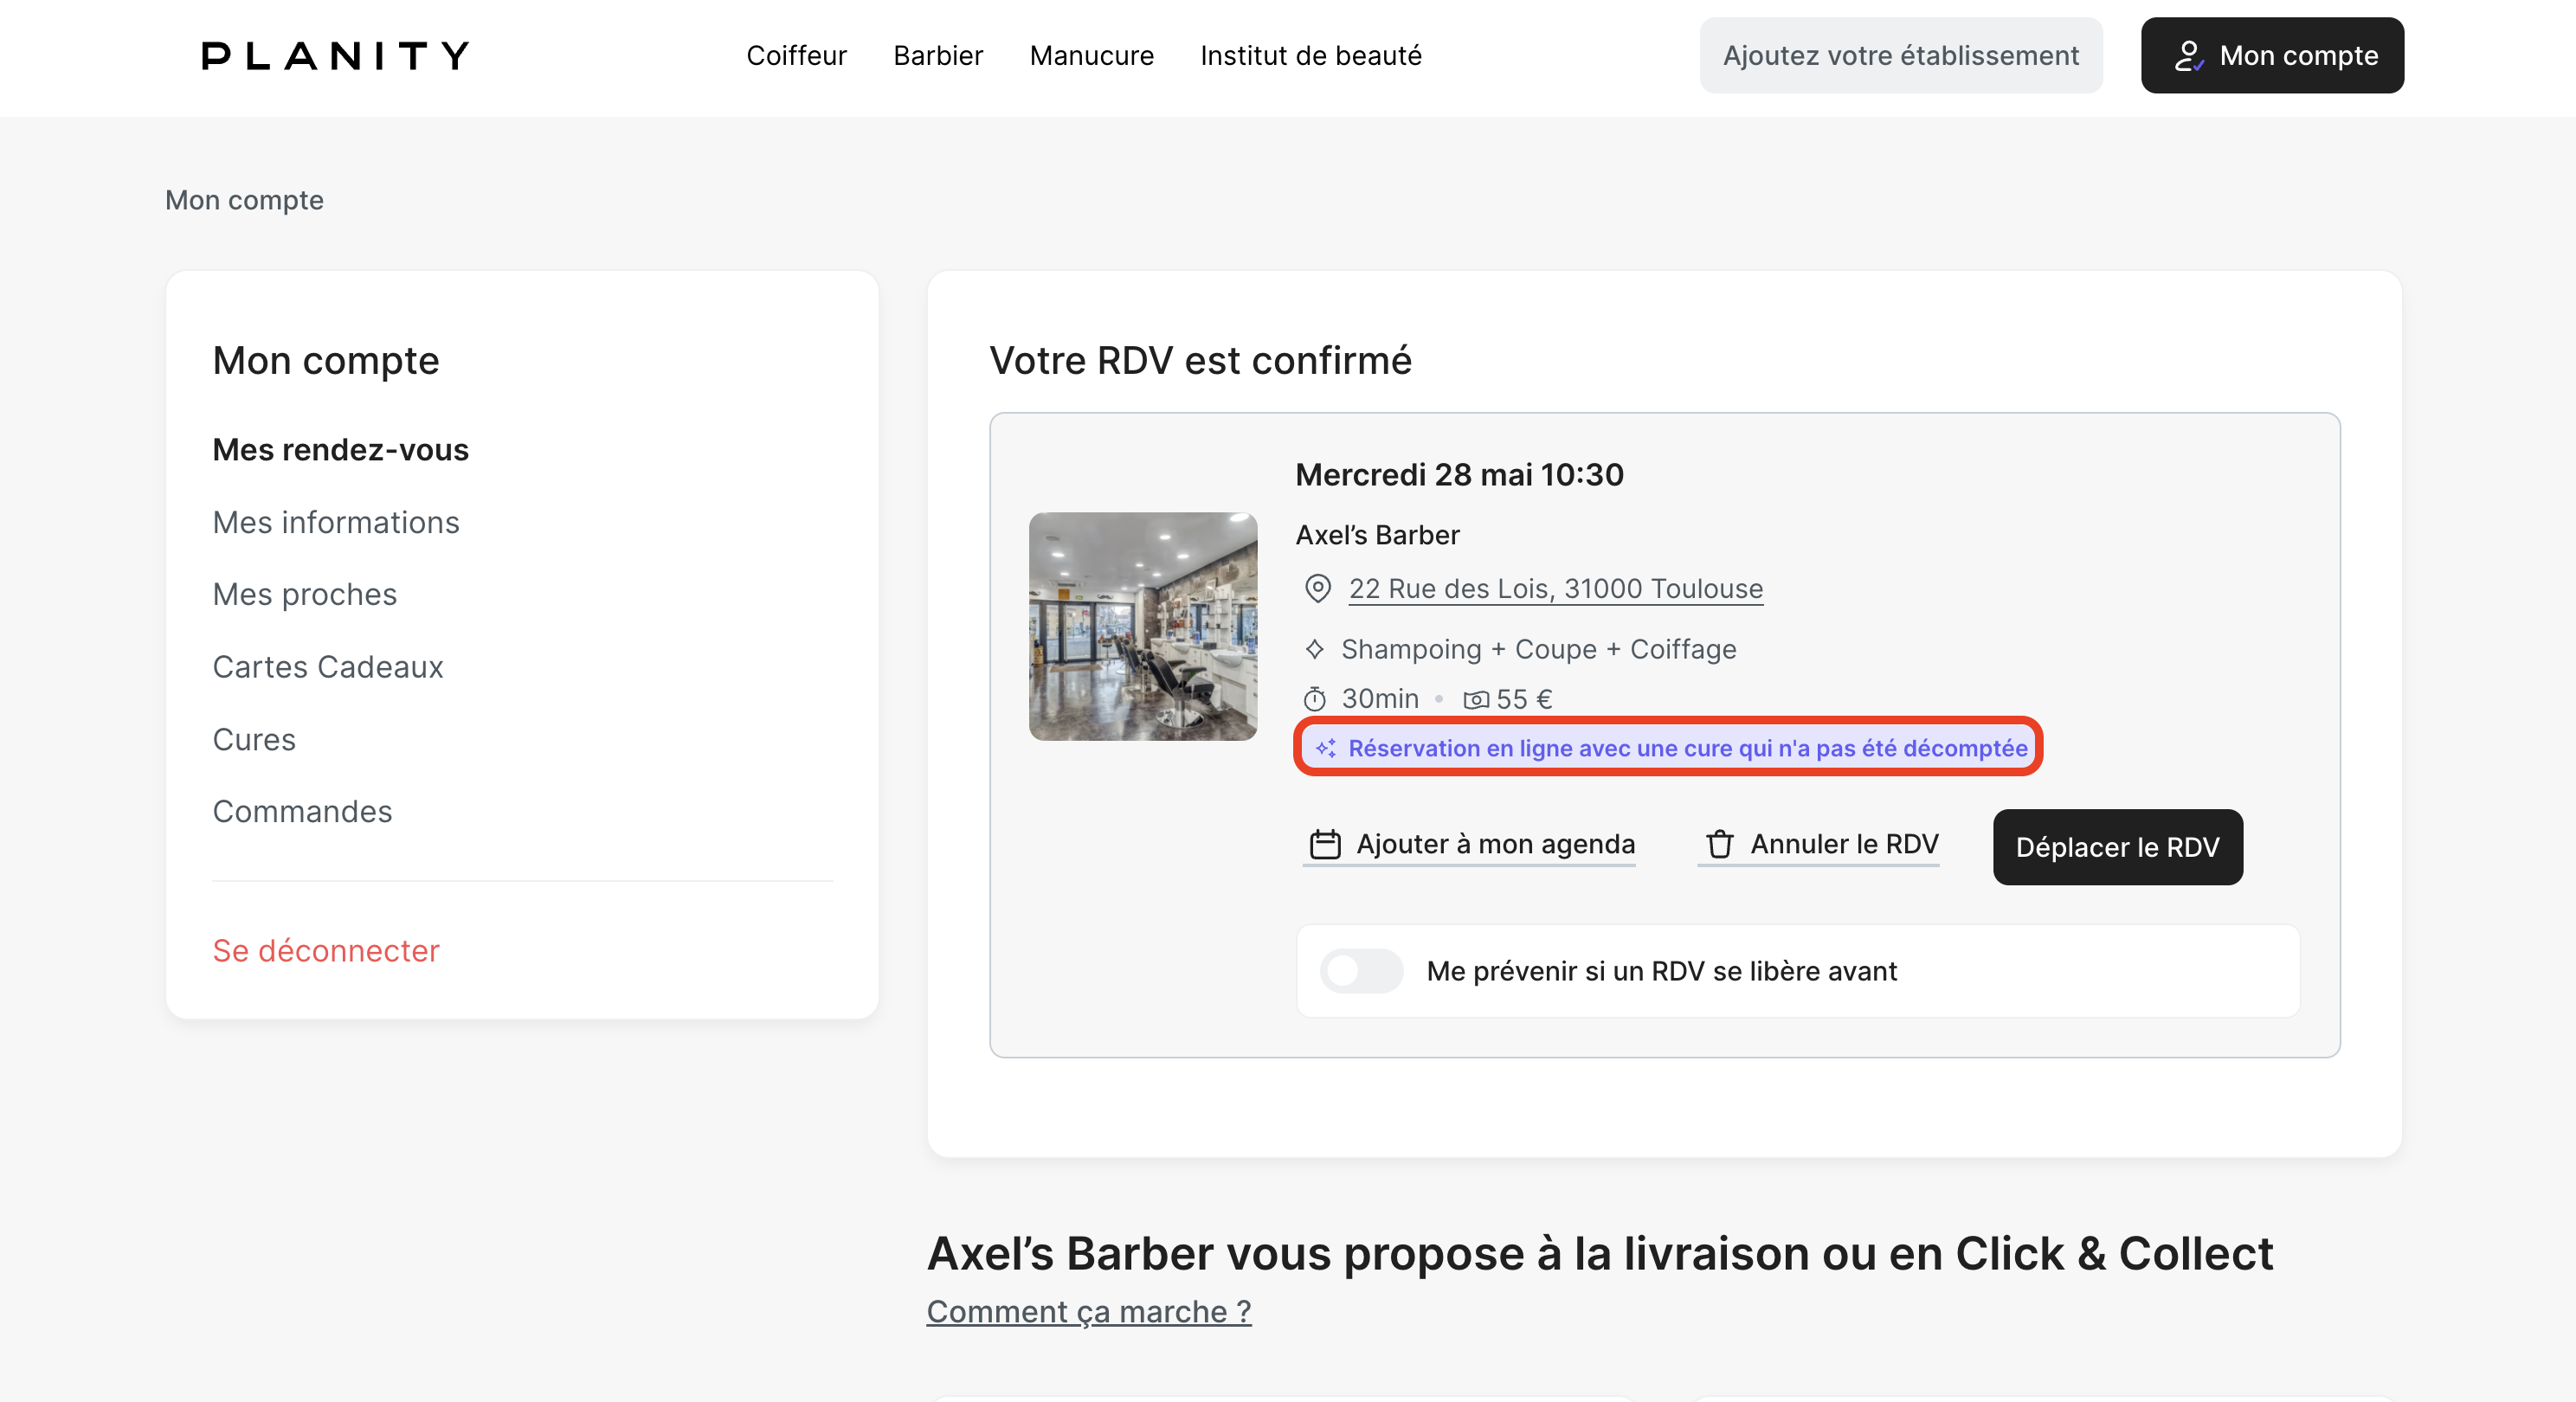2576x1402 pixels.
Task: Go to Institut de beauté category
Action: [1310, 56]
